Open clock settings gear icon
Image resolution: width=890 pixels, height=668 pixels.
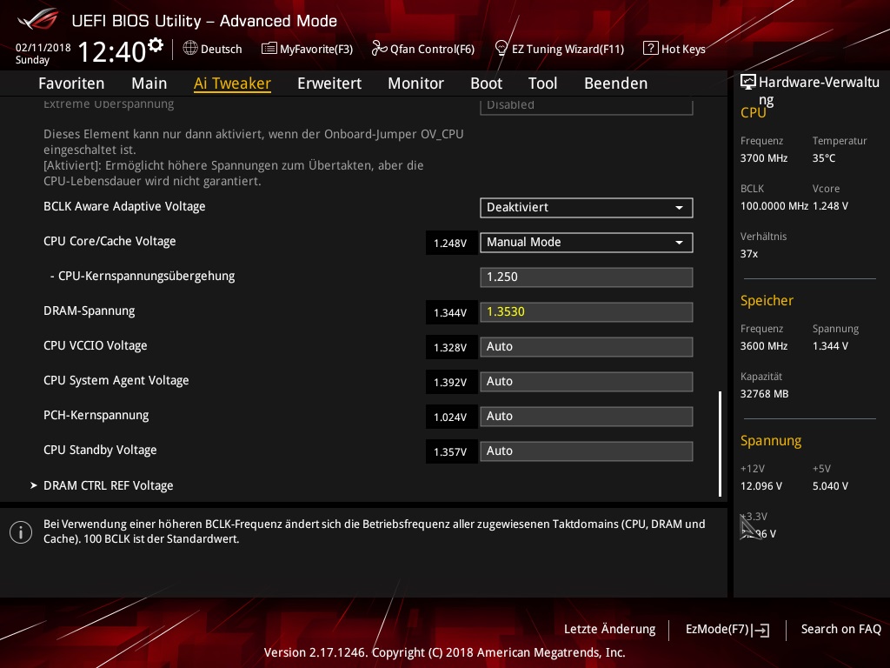(156, 44)
